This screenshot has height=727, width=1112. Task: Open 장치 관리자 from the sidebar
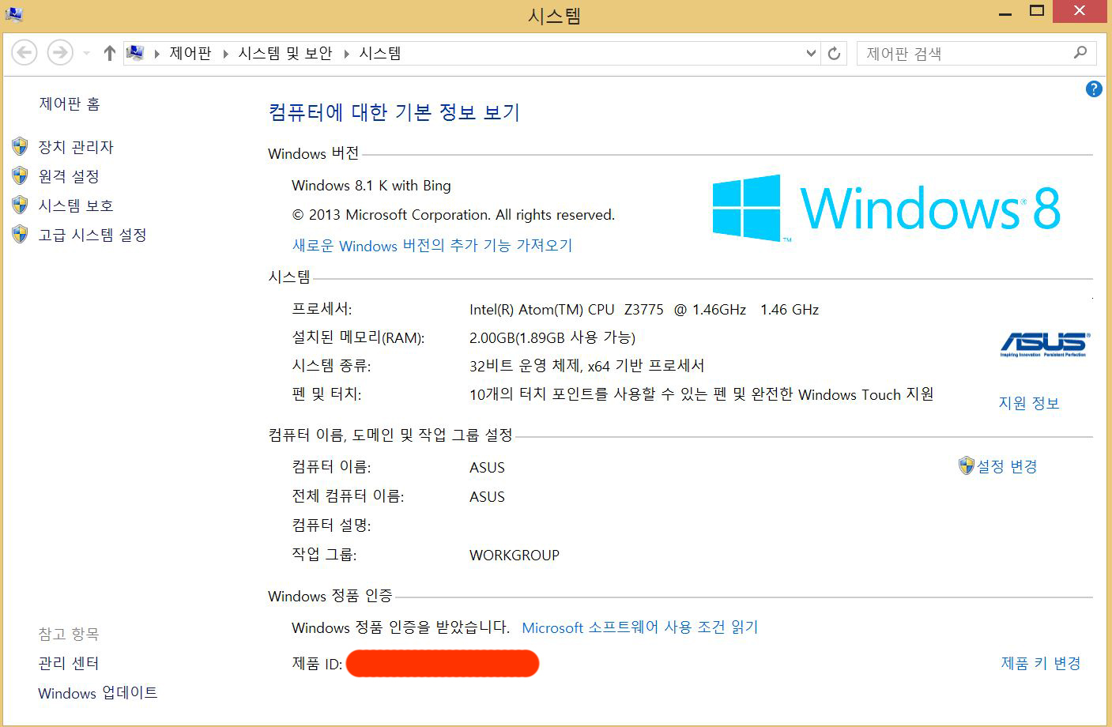click(x=76, y=147)
